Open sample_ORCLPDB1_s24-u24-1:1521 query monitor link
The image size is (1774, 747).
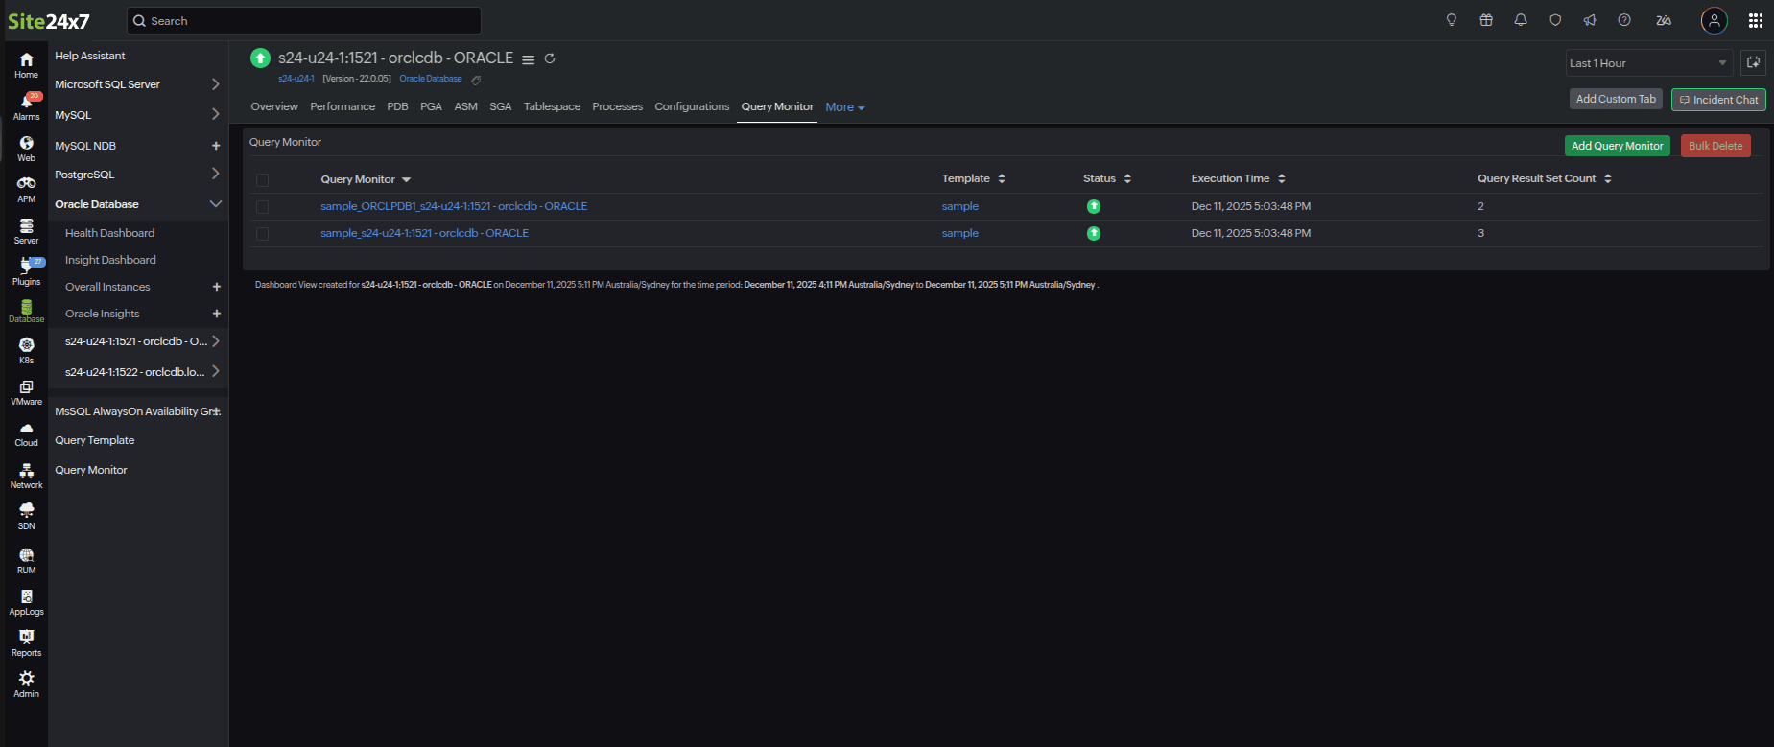tap(454, 206)
